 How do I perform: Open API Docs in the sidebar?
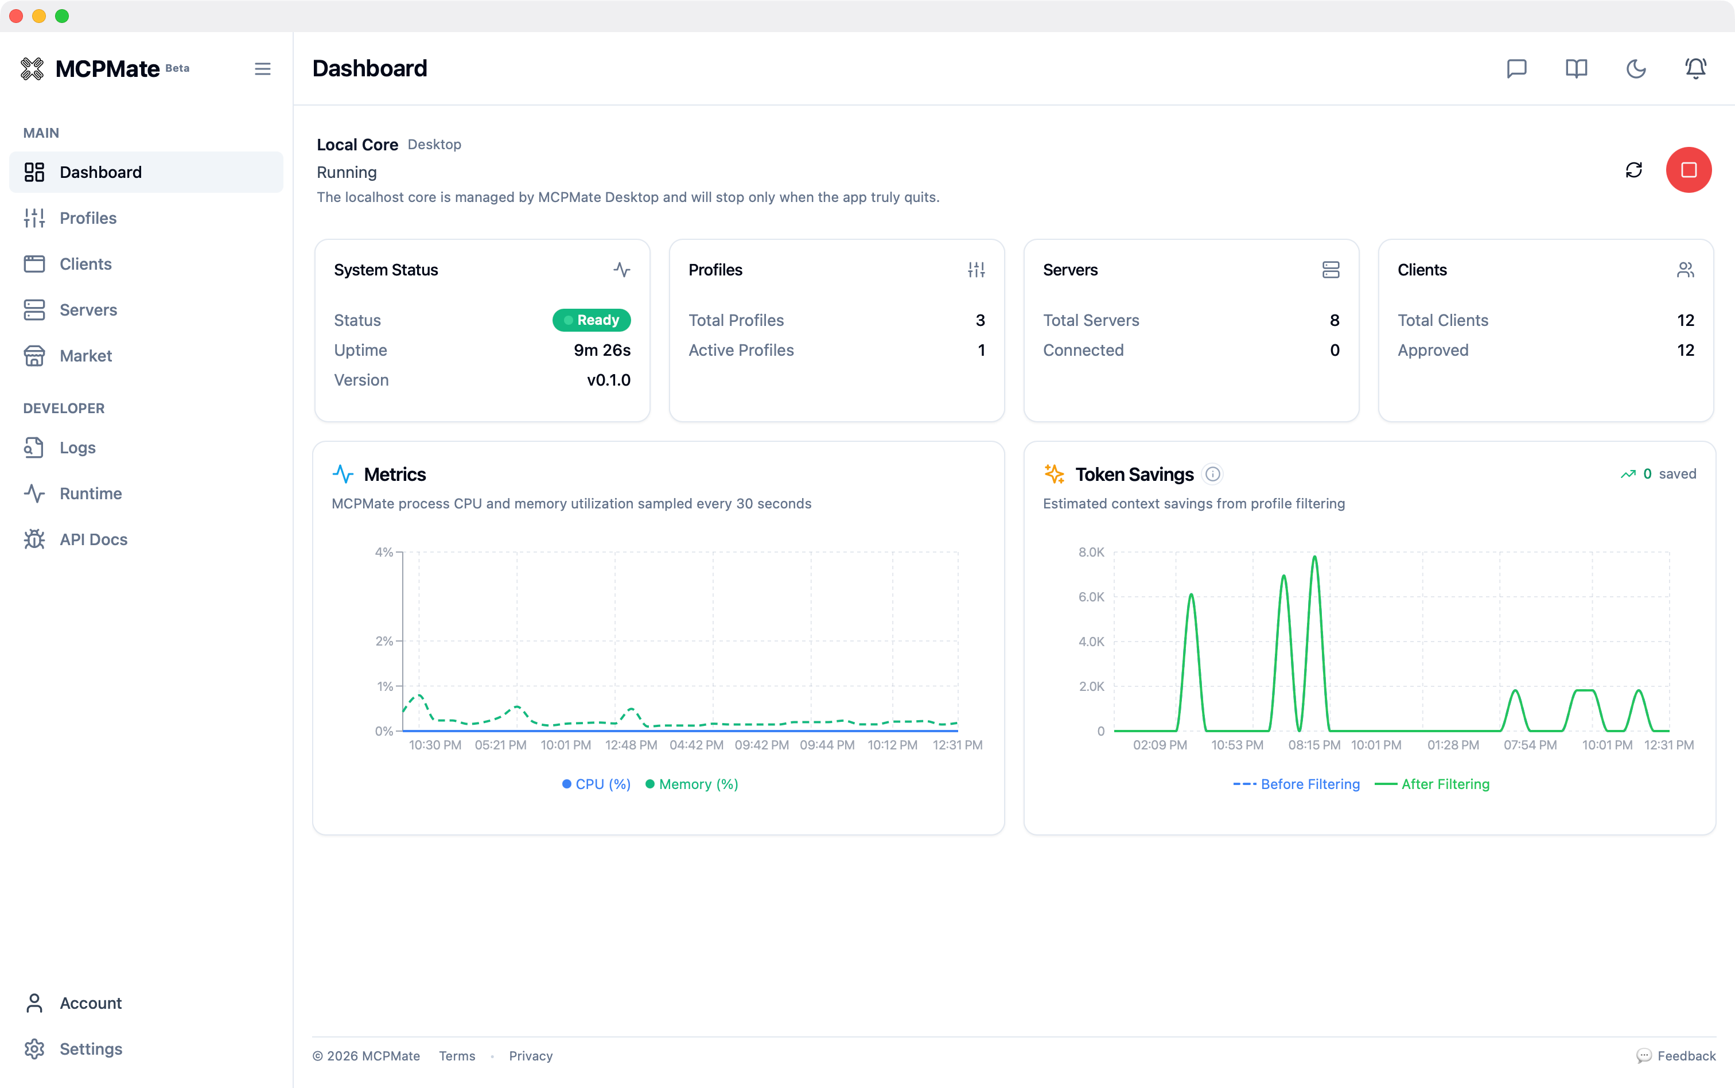(x=146, y=539)
